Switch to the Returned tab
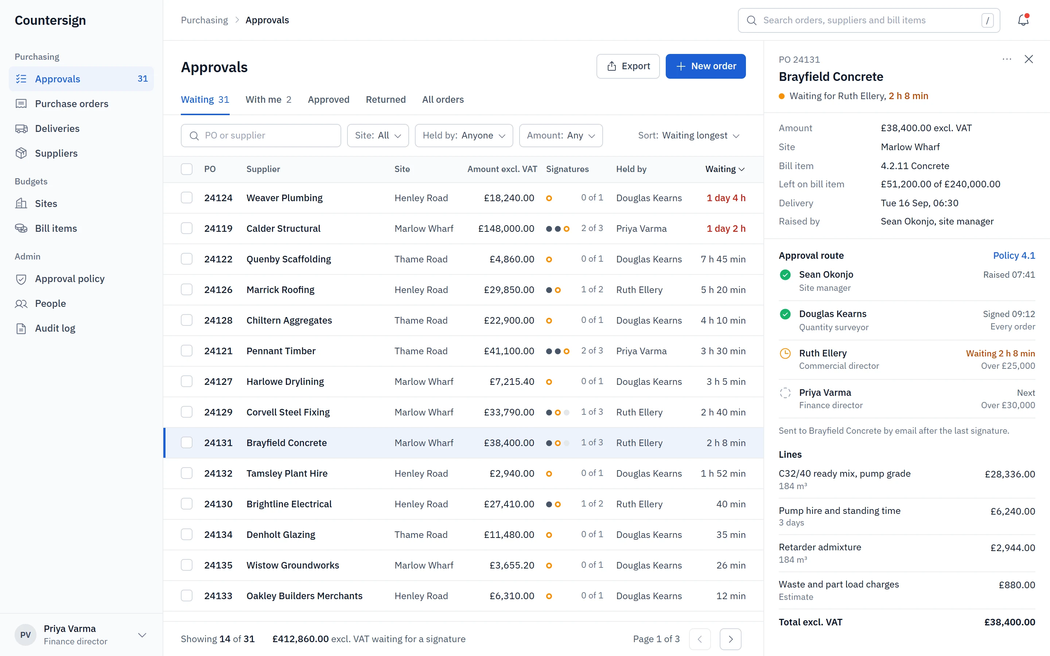This screenshot has width=1050, height=656. (385, 100)
